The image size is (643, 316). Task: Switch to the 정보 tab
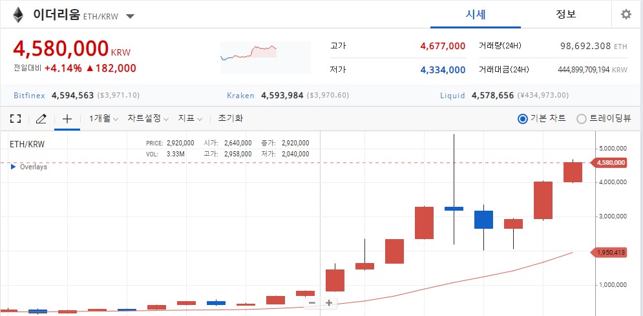point(565,14)
